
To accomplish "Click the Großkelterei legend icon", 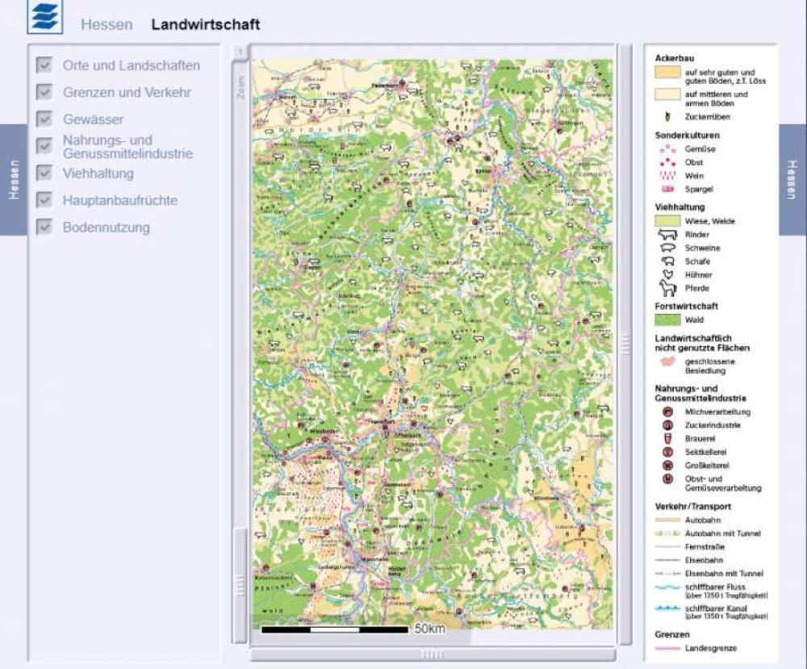I will tap(667, 465).
